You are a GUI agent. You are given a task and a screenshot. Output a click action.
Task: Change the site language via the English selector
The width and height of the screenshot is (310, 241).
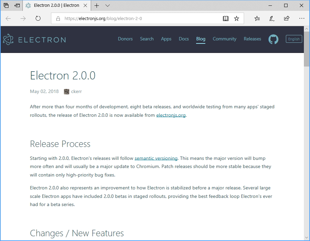coord(294,39)
